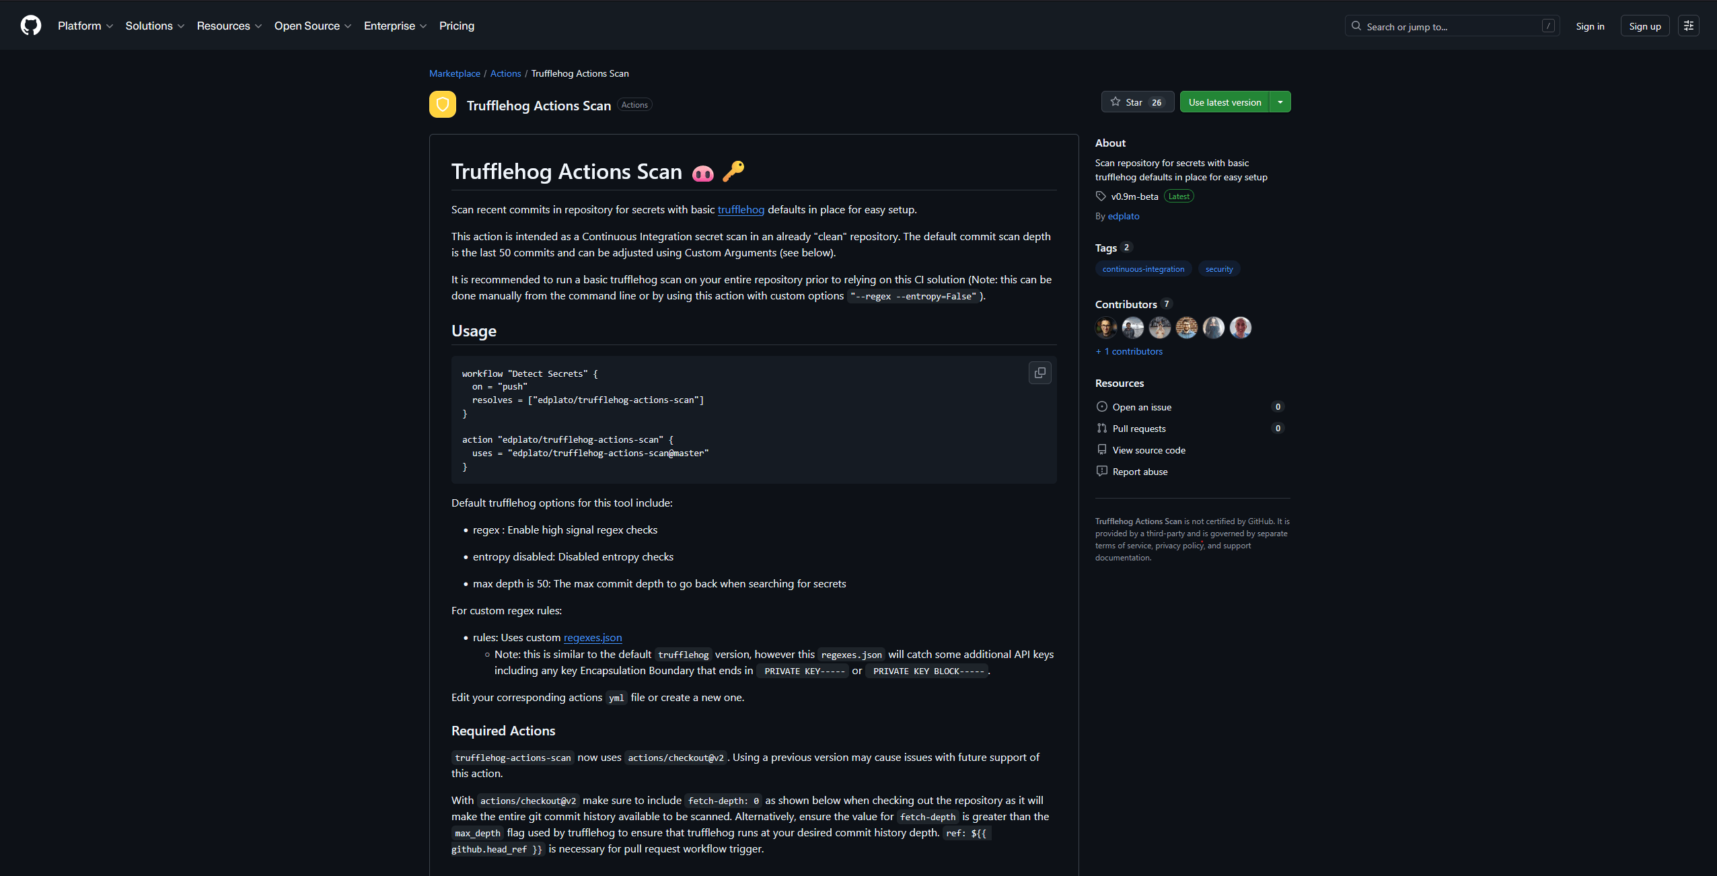Image resolution: width=1717 pixels, height=876 pixels.
Task: Focus the Search or jump to field
Action: click(1452, 26)
